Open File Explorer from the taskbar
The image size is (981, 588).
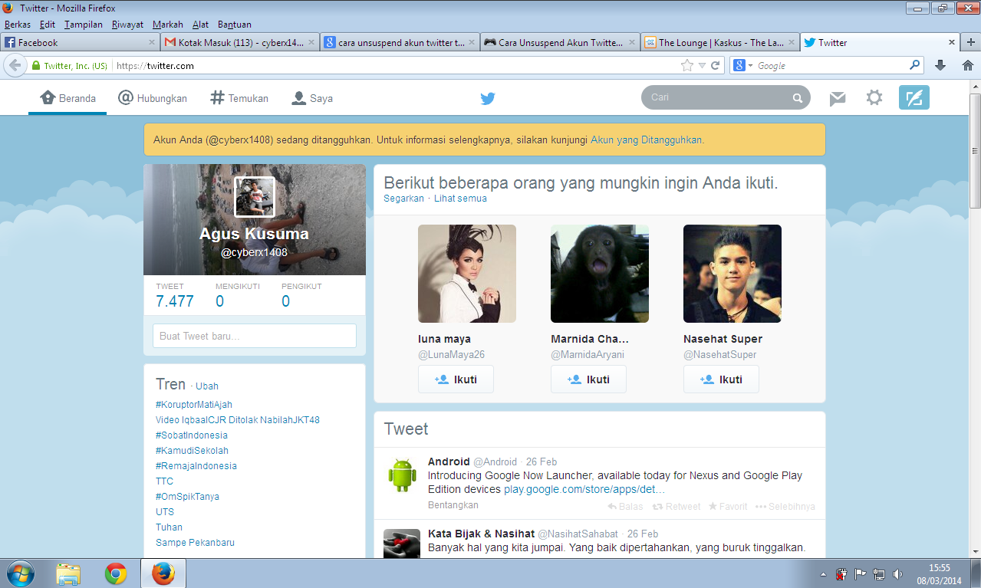pos(68,573)
